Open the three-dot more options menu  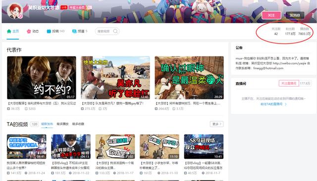click(x=313, y=15)
